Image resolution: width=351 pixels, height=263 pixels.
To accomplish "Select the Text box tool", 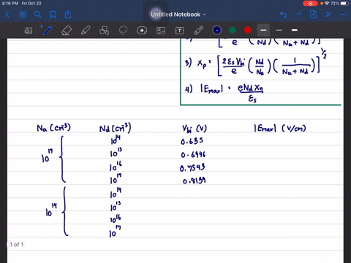I will point(179,31).
